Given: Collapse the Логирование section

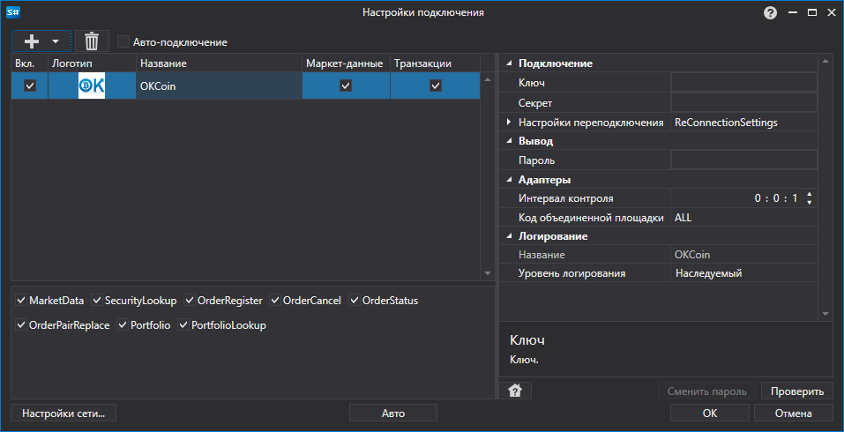Looking at the screenshot, I should 509,236.
